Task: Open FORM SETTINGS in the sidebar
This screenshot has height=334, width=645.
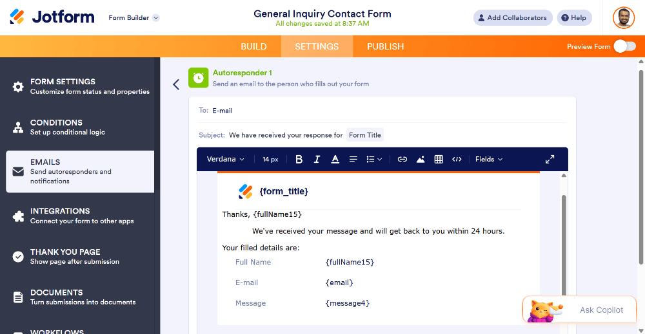Action: pos(80,86)
